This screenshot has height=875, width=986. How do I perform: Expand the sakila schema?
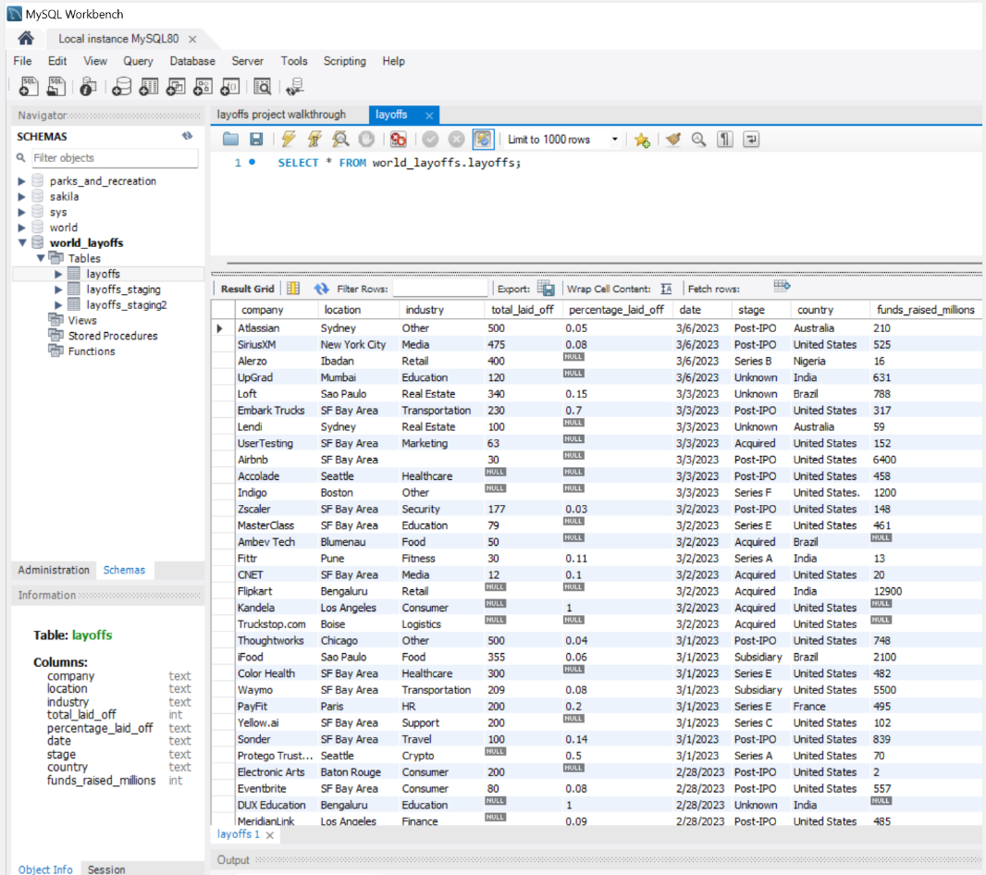(23, 196)
